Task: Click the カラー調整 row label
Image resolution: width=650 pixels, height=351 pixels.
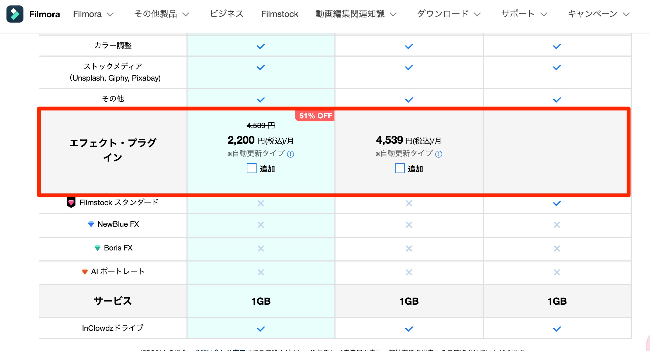Action: (x=113, y=45)
